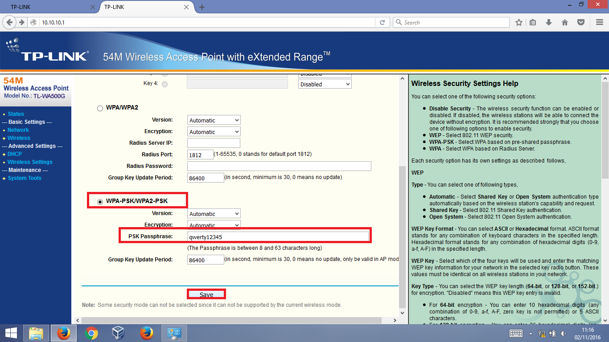Reload the page with the refresh icon

tap(382, 22)
